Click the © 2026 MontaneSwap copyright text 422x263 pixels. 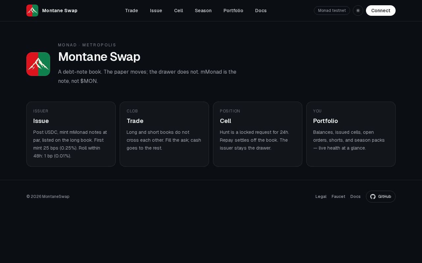(x=48, y=197)
